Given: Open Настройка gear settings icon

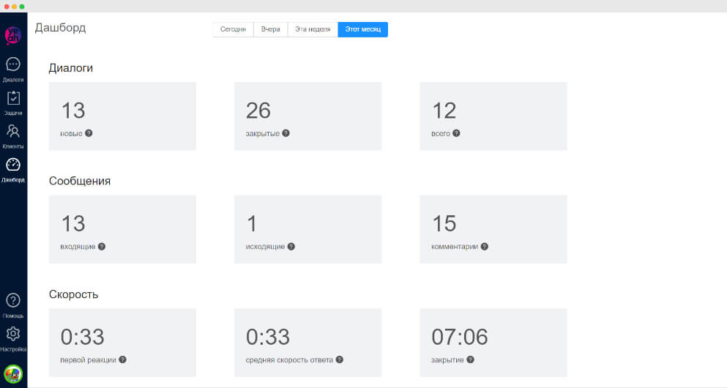Looking at the screenshot, I should (13, 335).
